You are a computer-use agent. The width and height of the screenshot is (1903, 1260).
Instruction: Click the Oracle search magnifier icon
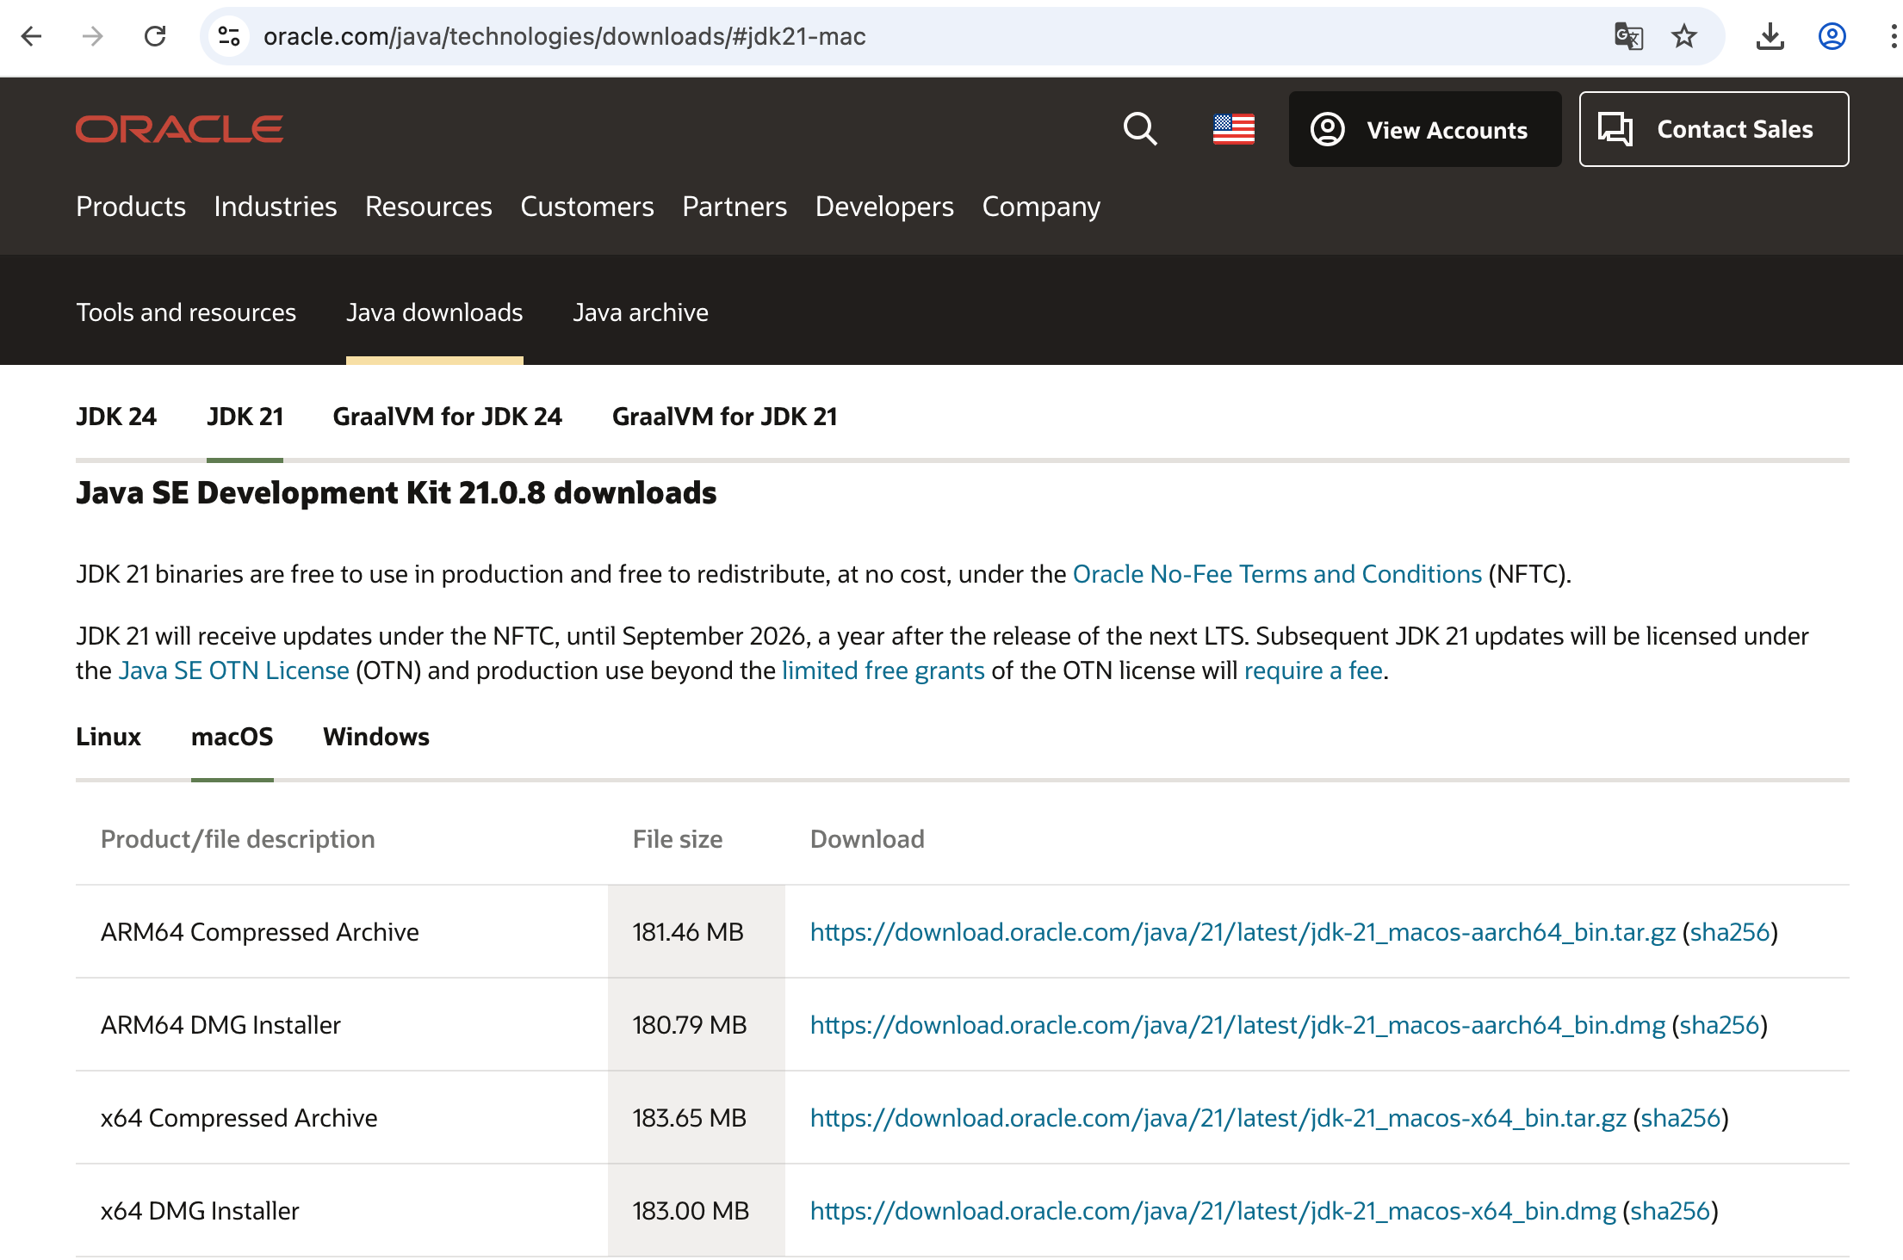coord(1140,129)
